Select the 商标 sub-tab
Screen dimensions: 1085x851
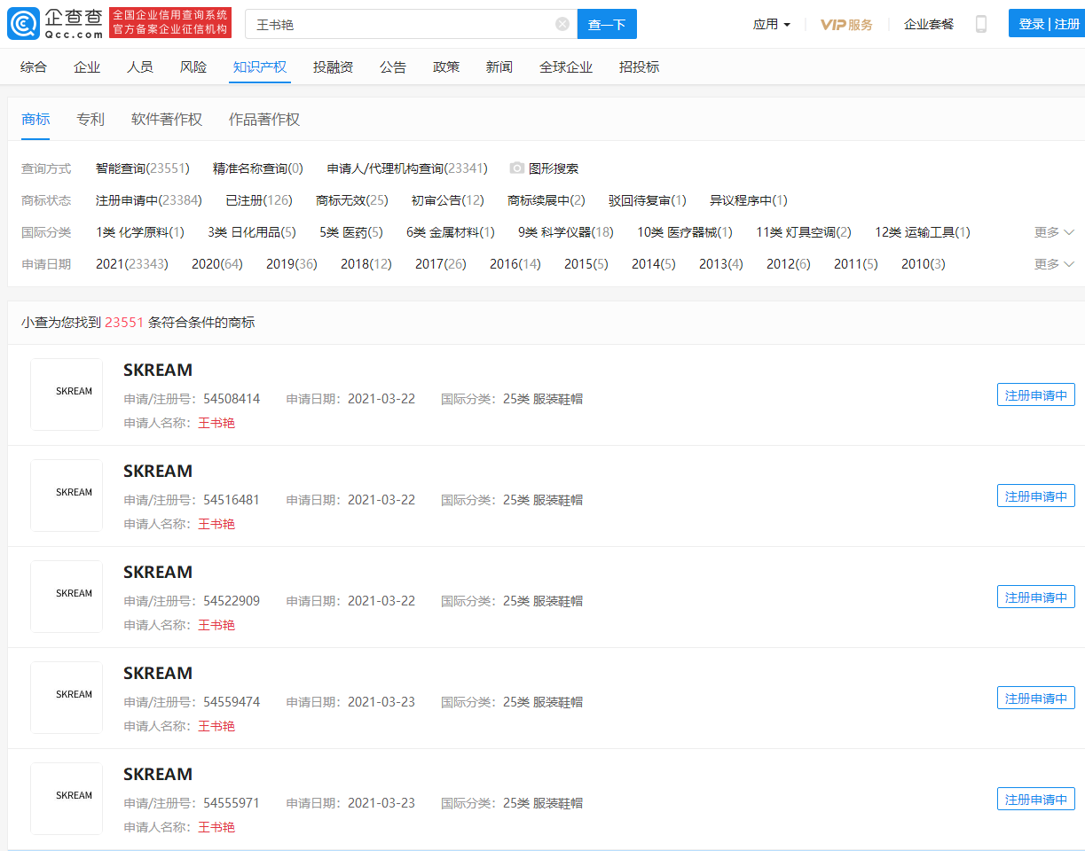click(x=35, y=120)
